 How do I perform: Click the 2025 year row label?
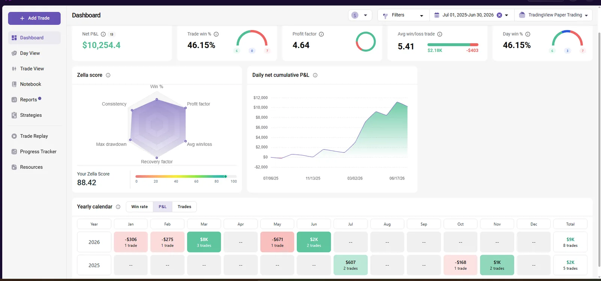point(94,265)
